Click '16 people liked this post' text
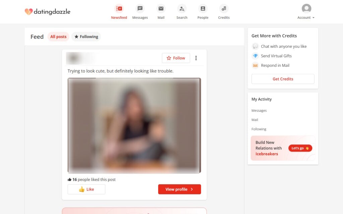 [94, 180]
